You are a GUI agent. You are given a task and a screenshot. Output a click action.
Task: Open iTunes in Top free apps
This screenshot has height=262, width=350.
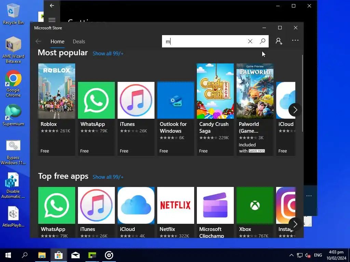click(96, 212)
